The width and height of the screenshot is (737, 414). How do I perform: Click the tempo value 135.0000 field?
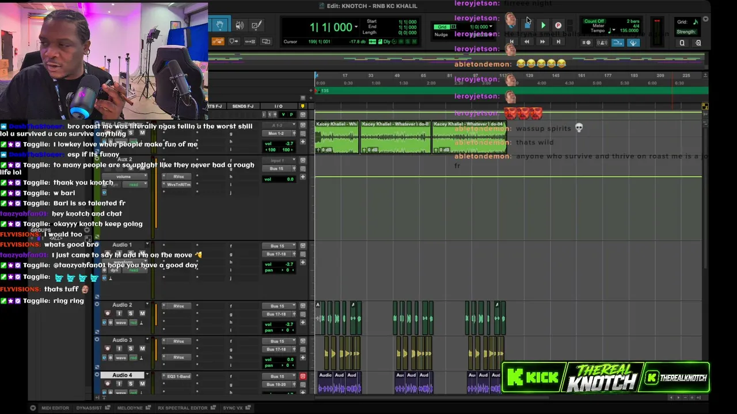pos(629,31)
